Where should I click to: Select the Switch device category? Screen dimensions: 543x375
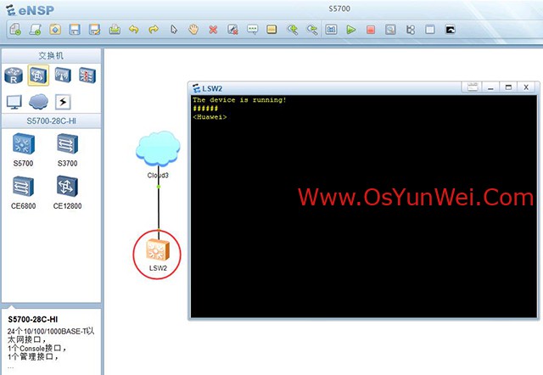[38, 76]
